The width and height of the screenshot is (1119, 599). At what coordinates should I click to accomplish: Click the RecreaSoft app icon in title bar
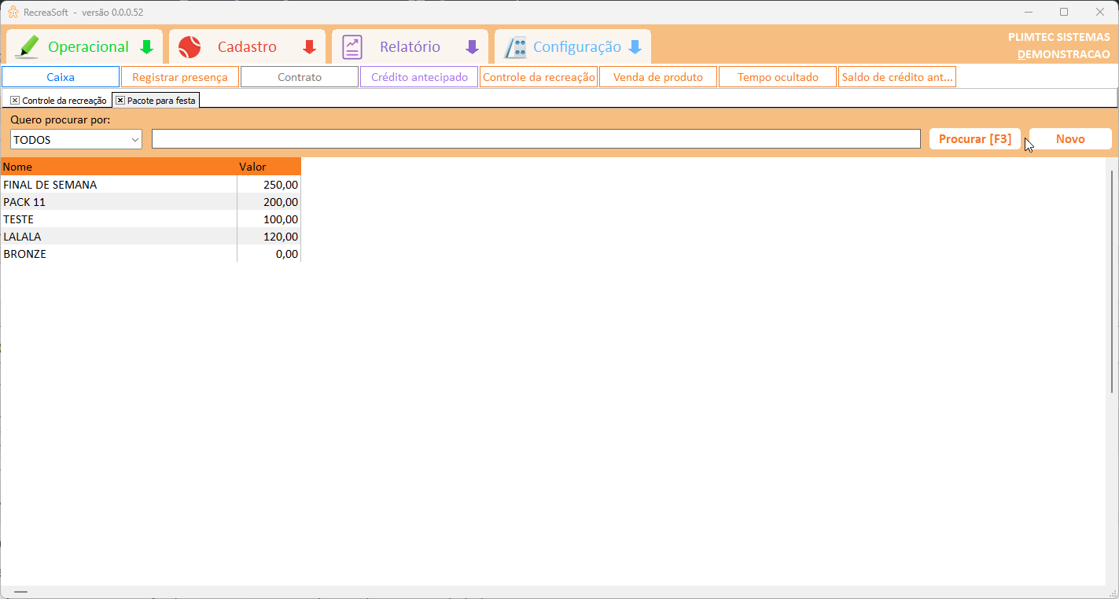13,12
